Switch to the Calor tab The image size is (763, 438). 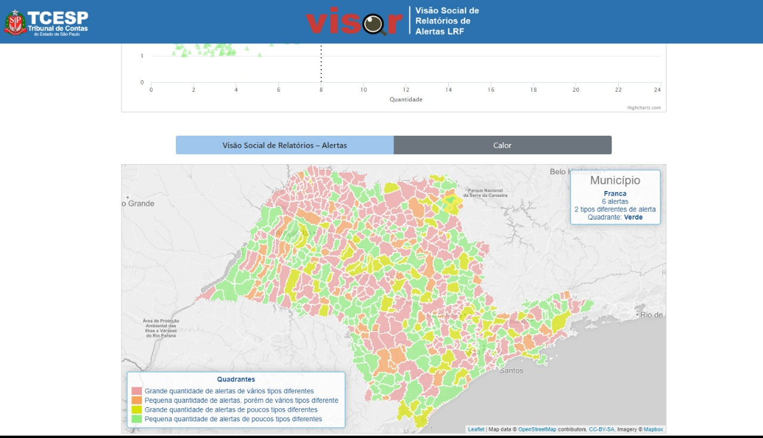tap(503, 145)
